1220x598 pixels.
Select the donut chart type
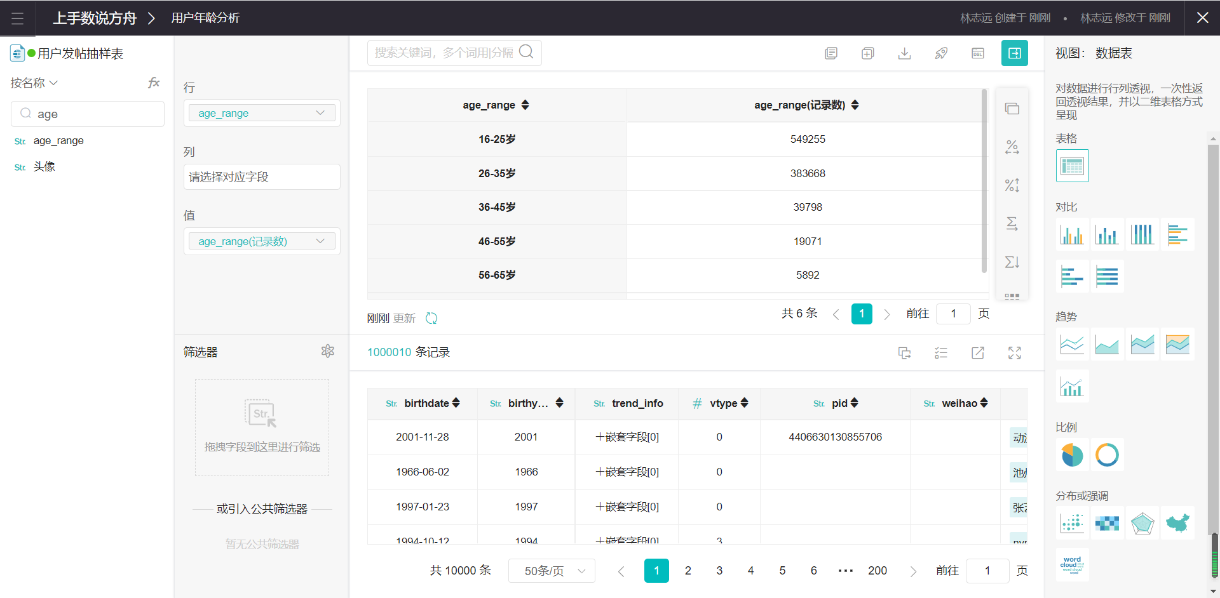[1108, 455]
